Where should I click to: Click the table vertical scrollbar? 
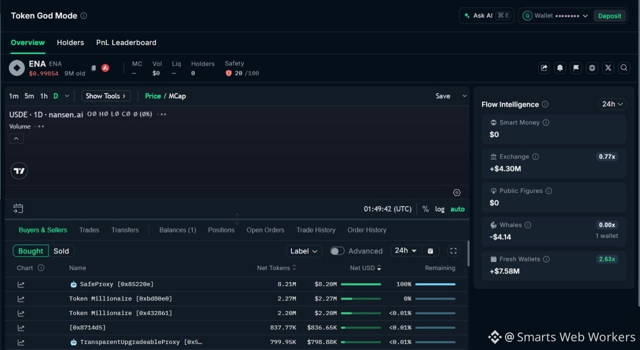468,253
